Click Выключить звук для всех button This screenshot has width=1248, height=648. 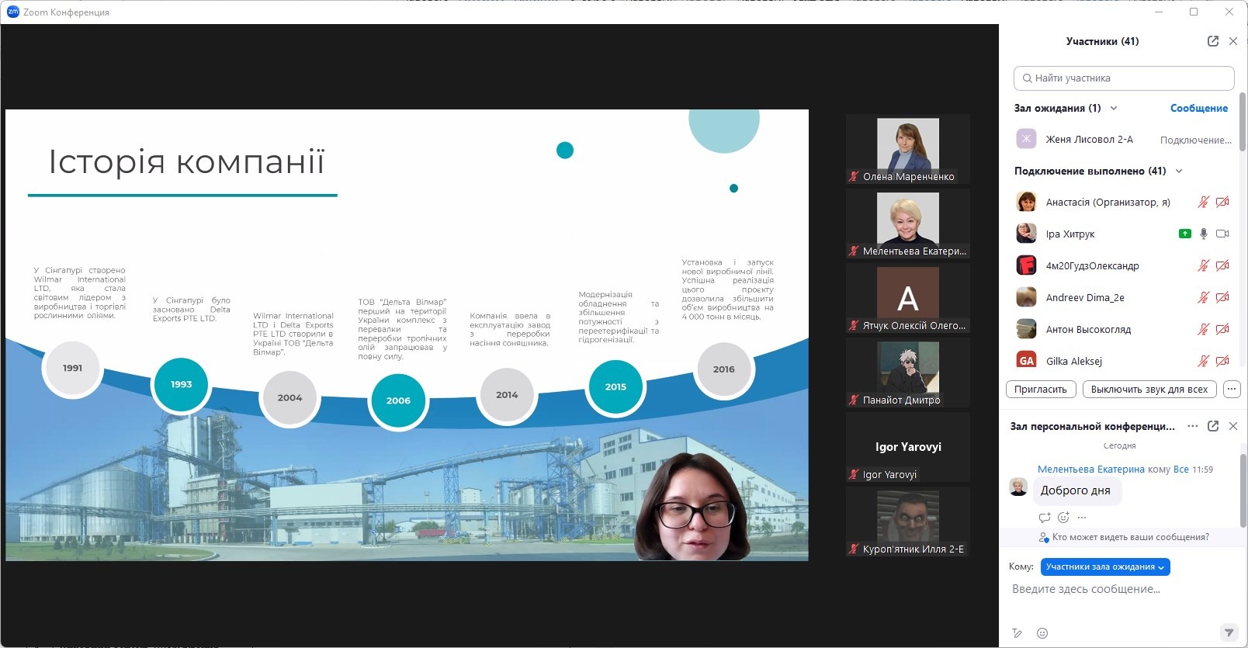1149,390
